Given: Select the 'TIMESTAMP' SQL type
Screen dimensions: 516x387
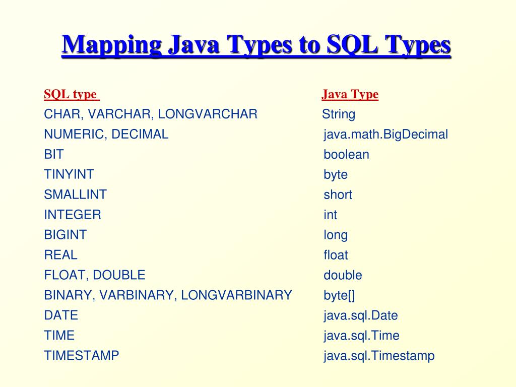Looking at the screenshot, I should (81, 355).
